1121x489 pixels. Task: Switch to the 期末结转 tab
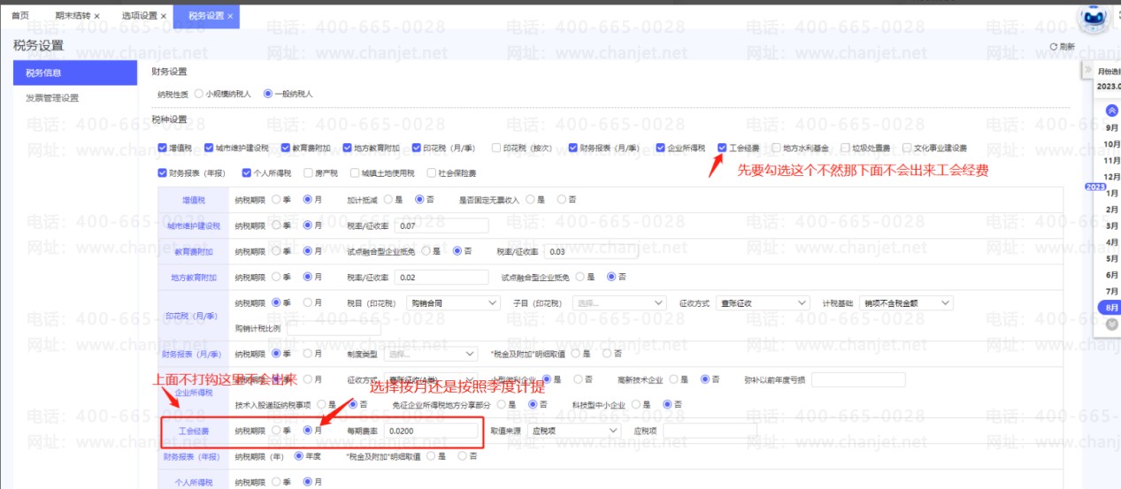(72, 16)
